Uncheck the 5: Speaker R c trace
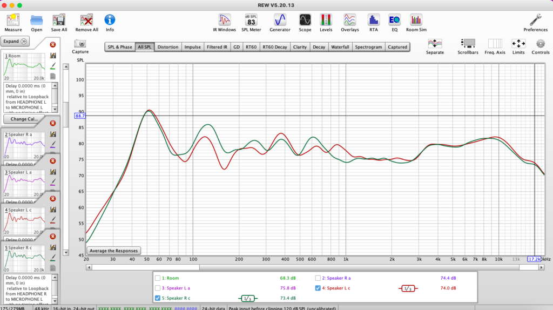 click(158, 298)
